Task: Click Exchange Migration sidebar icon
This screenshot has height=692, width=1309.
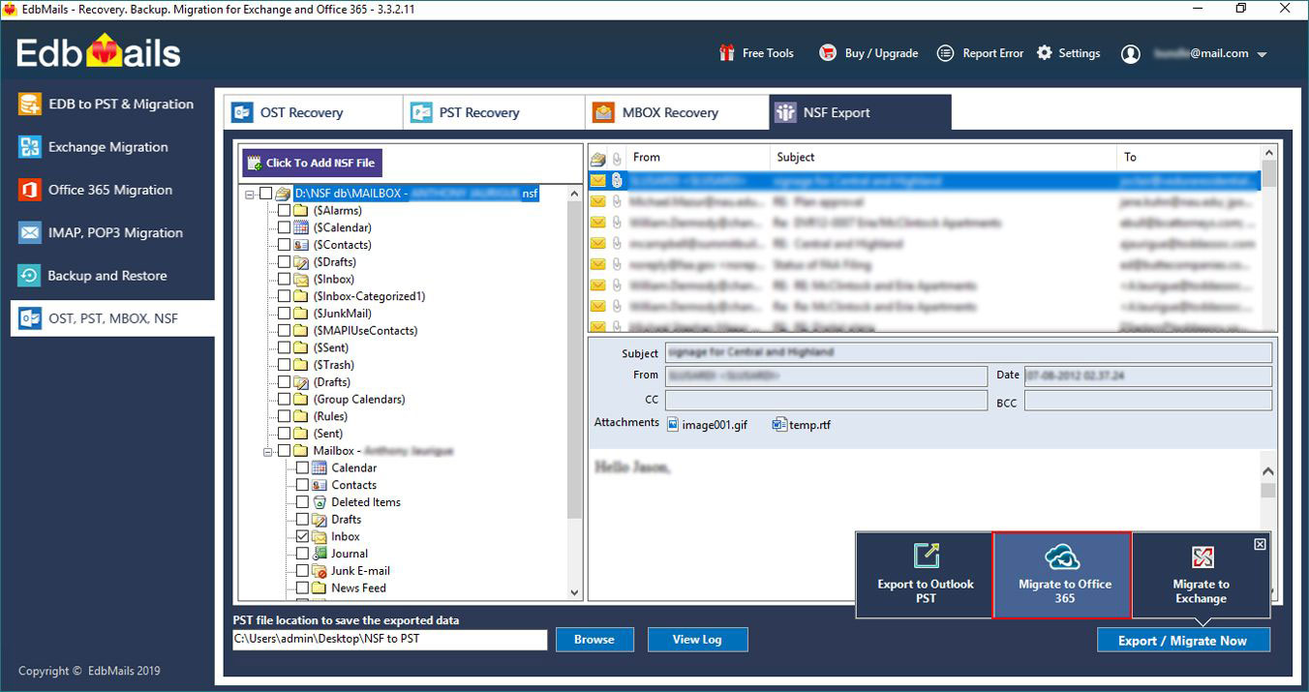Action: pyautogui.click(x=30, y=147)
